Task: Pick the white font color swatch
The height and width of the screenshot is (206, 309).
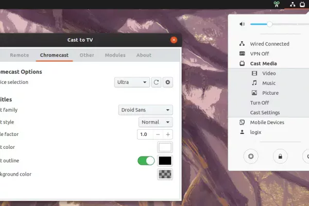Action: [x=165, y=147]
